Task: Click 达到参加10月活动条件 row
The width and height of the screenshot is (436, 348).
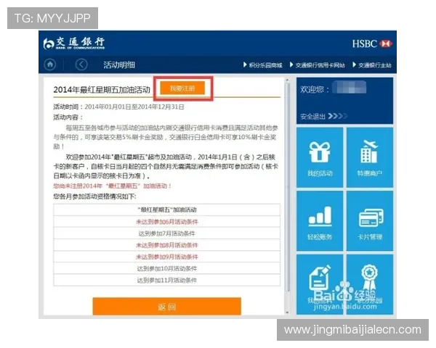Action: click(167, 268)
